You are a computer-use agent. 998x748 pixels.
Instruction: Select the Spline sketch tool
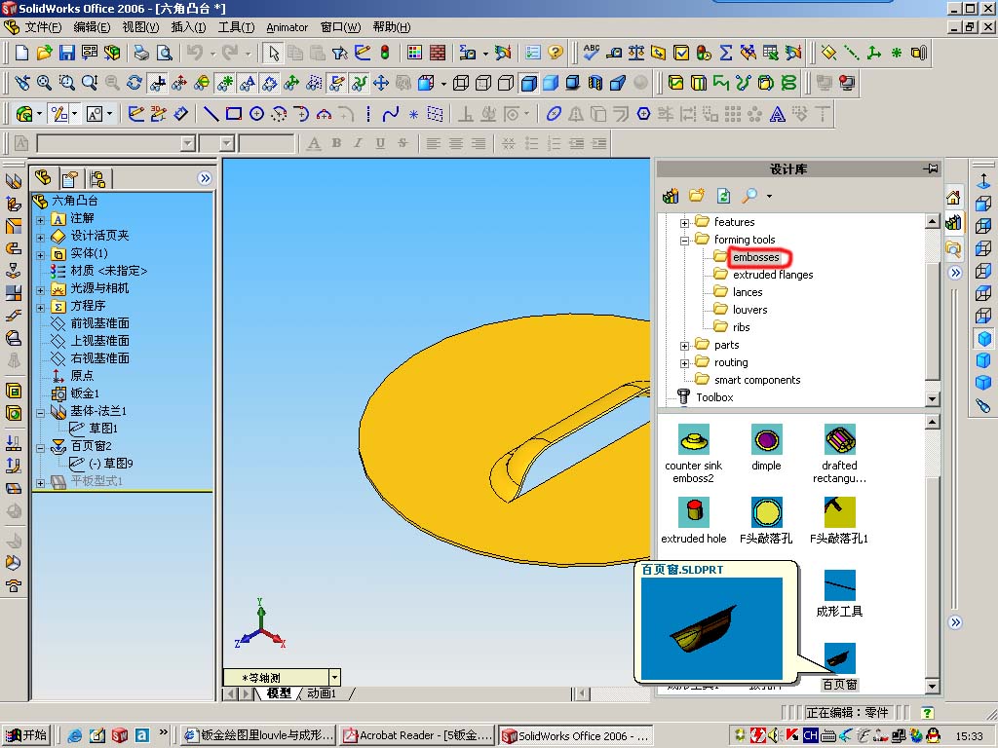390,114
